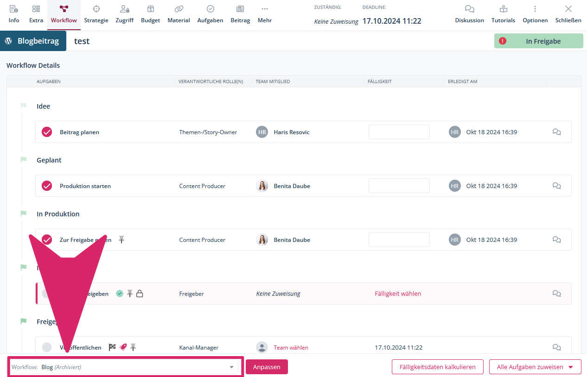Click the lock icon in the Freigeber row

coord(140,293)
